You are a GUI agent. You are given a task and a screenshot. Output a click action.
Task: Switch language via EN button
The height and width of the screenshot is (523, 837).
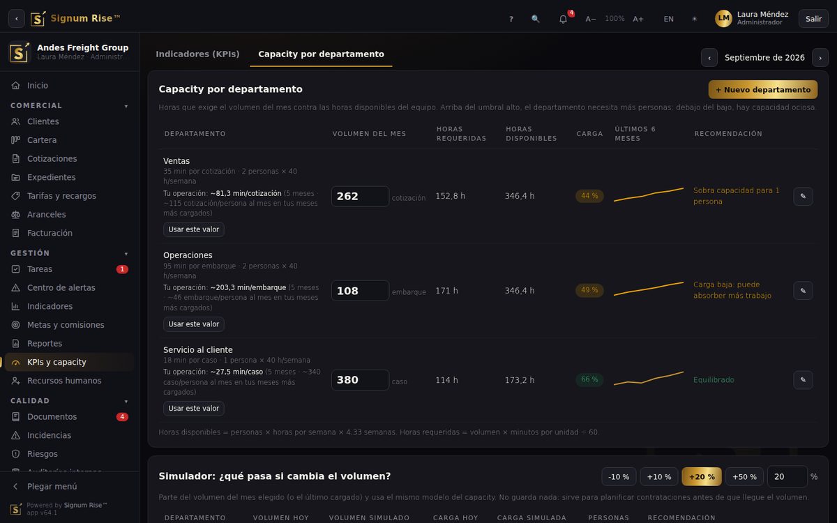(x=669, y=19)
